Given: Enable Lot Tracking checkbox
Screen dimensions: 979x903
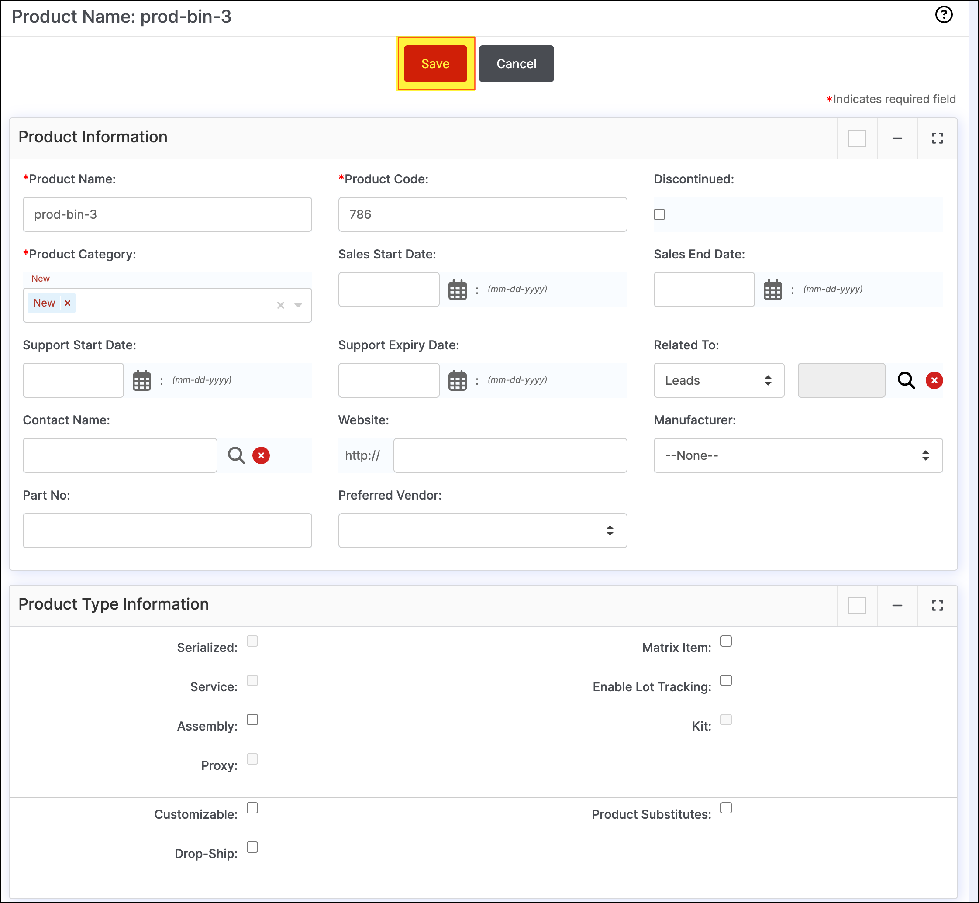Looking at the screenshot, I should [x=727, y=680].
